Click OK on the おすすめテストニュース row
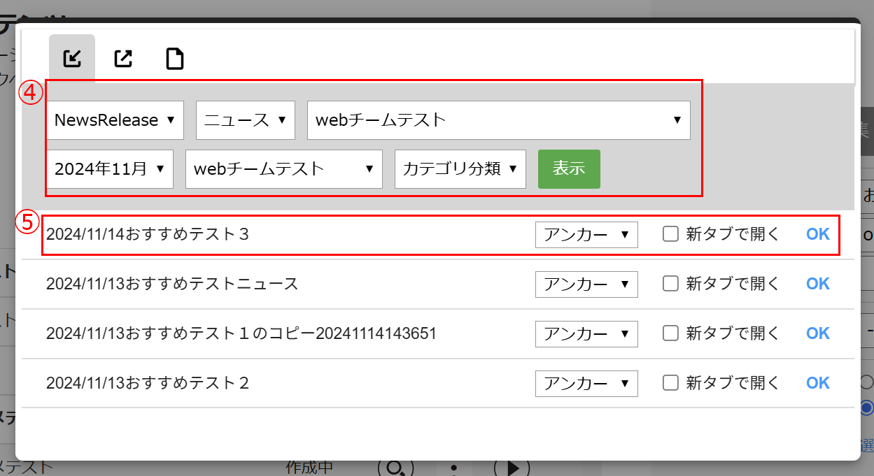Image resolution: width=874 pixels, height=476 pixels. pyautogui.click(x=818, y=284)
